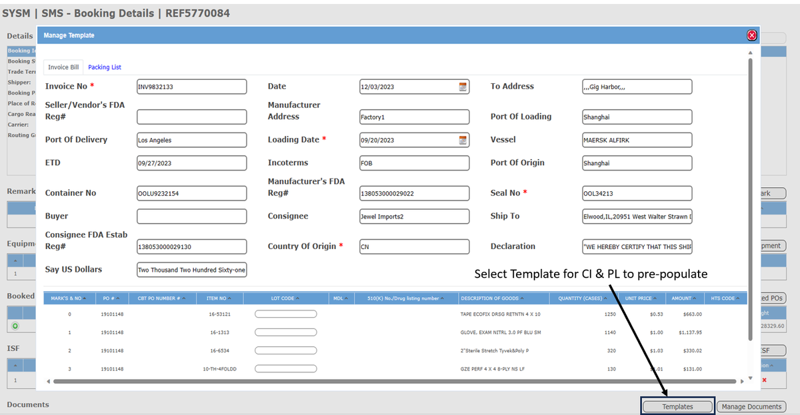Viewport: 800px width, 415px height.
Task: Click the Invoice No input field
Action: [x=192, y=87]
